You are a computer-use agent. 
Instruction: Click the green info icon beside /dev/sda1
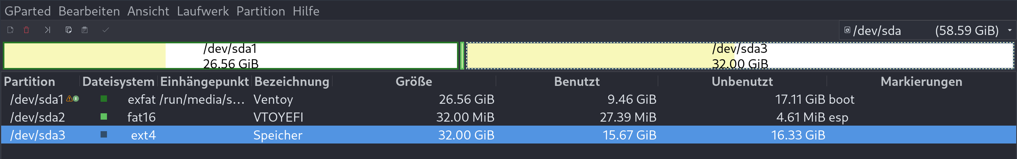pyautogui.click(x=76, y=99)
